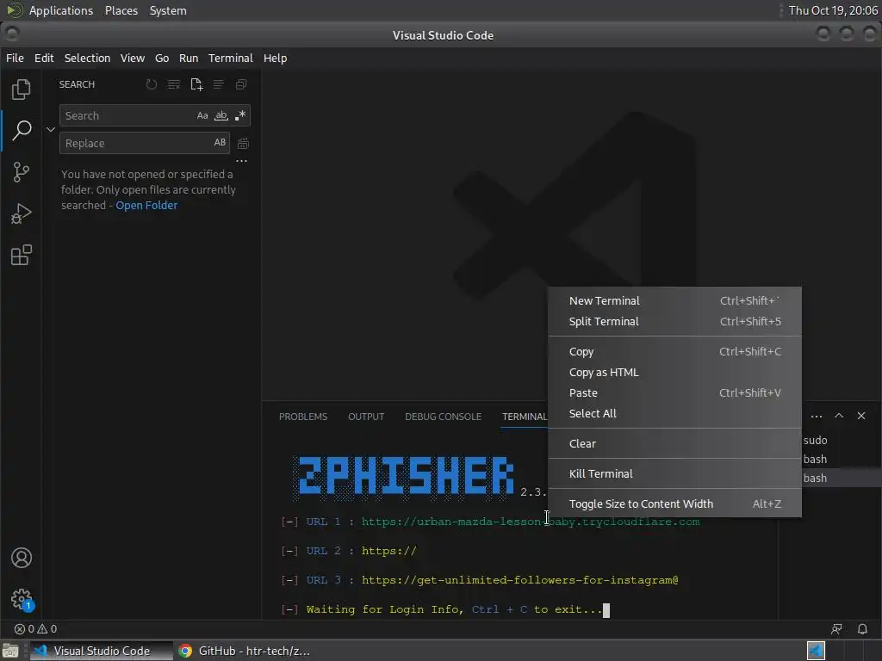This screenshot has width=882, height=661.
Task: Toggle Match Whole Word option
Action: tap(221, 115)
